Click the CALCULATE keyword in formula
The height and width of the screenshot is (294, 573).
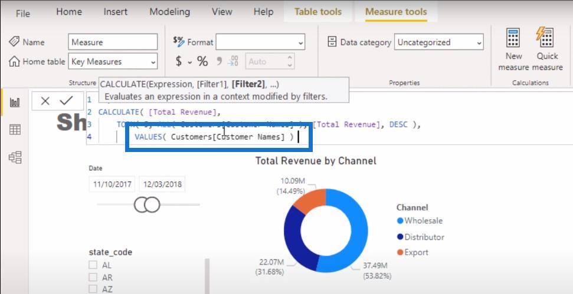click(x=119, y=112)
